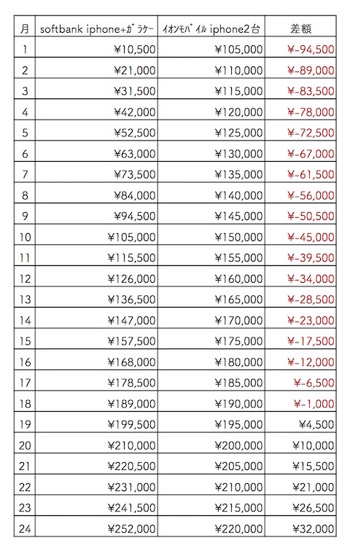The height and width of the screenshot is (551, 350).
Task: Select the ¥10,500 cell in month 1
Action: pyautogui.click(x=97, y=47)
